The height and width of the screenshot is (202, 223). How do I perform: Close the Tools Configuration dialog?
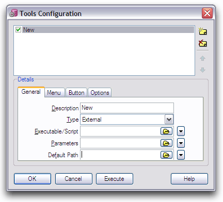[207, 13]
